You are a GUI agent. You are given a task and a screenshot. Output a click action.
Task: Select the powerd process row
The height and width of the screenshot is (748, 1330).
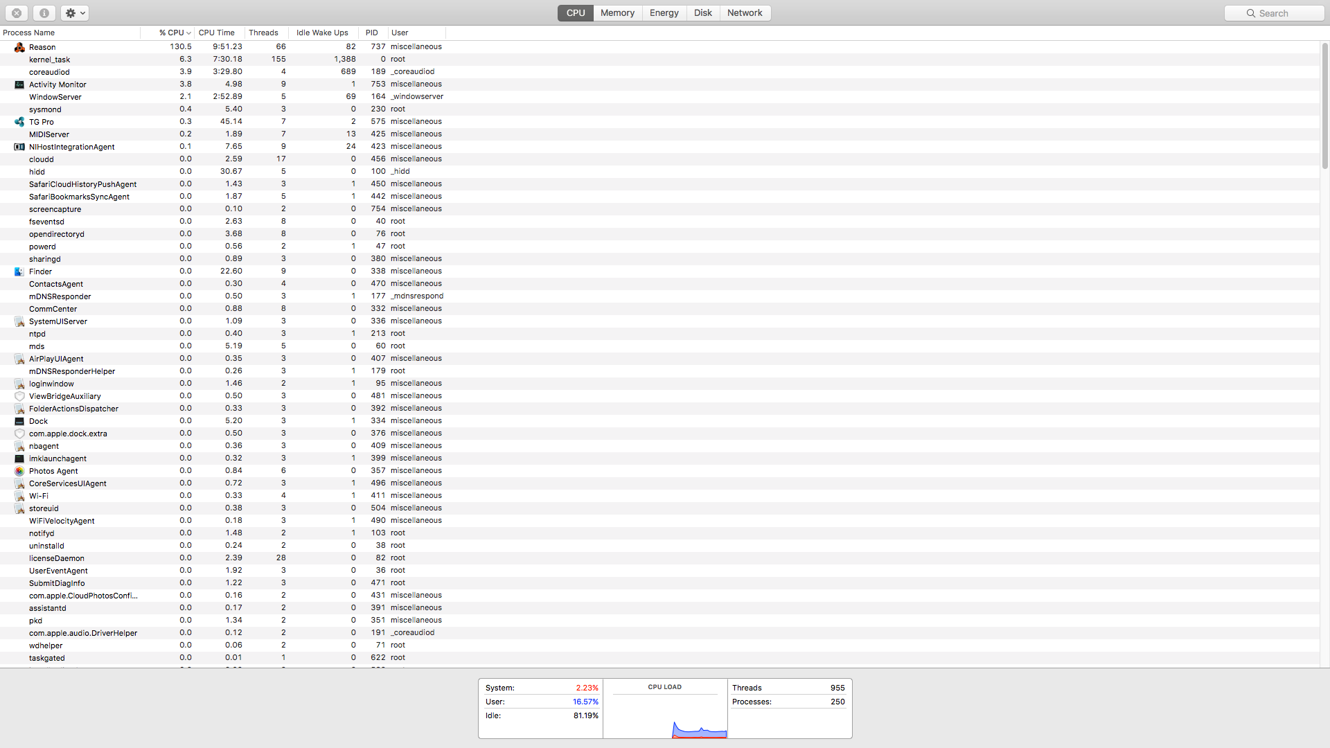(659, 247)
